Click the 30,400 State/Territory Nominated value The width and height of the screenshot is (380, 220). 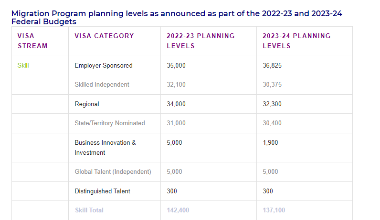tap(272, 123)
